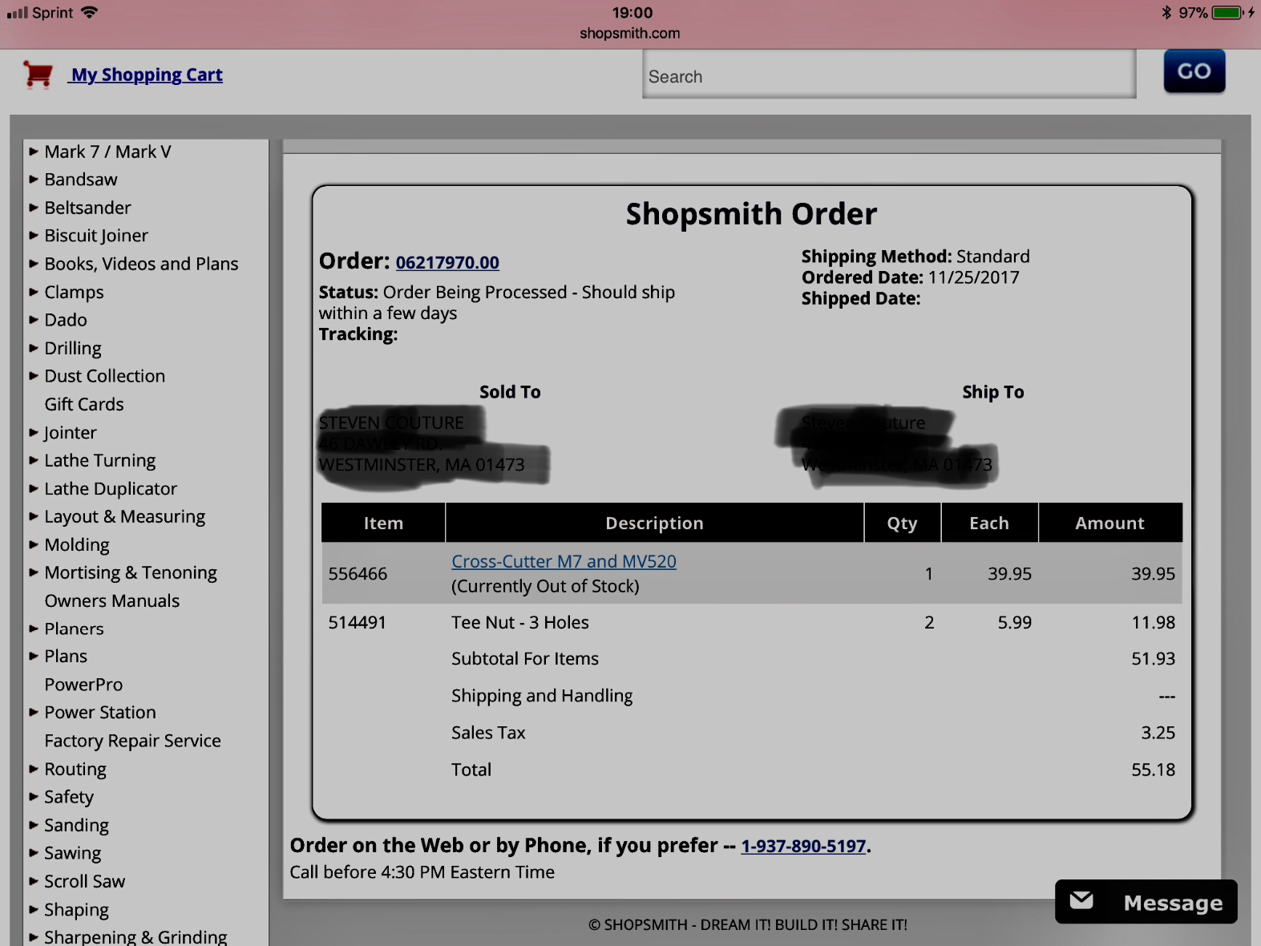Focus the Search input field
1261x946 pixels.
click(x=889, y=75)
